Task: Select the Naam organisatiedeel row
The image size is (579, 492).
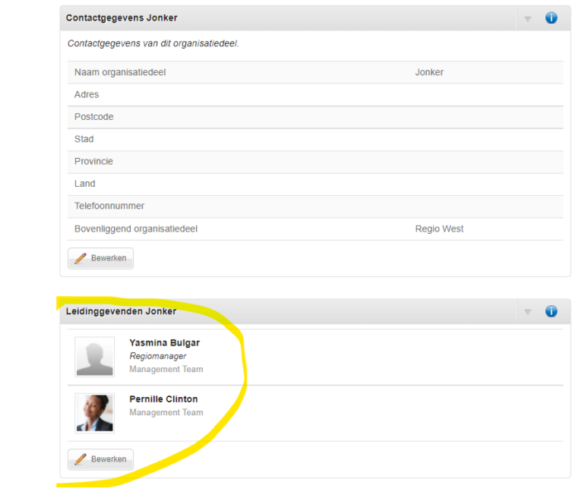Action: [x=315, y=72]
